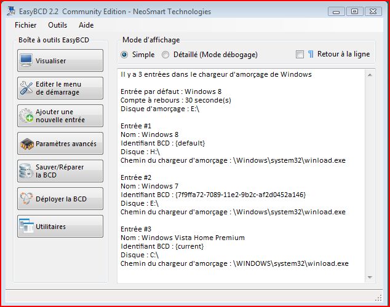This screenshot has height=307, width=390.
Task: Maximize the EasyBCD window
Action: [x=354, y=12]
